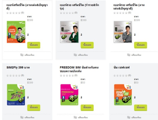Open orange เซฟเซฟ SIM product image
Viewport: 158px width, 120px height.
click(123, 95)
